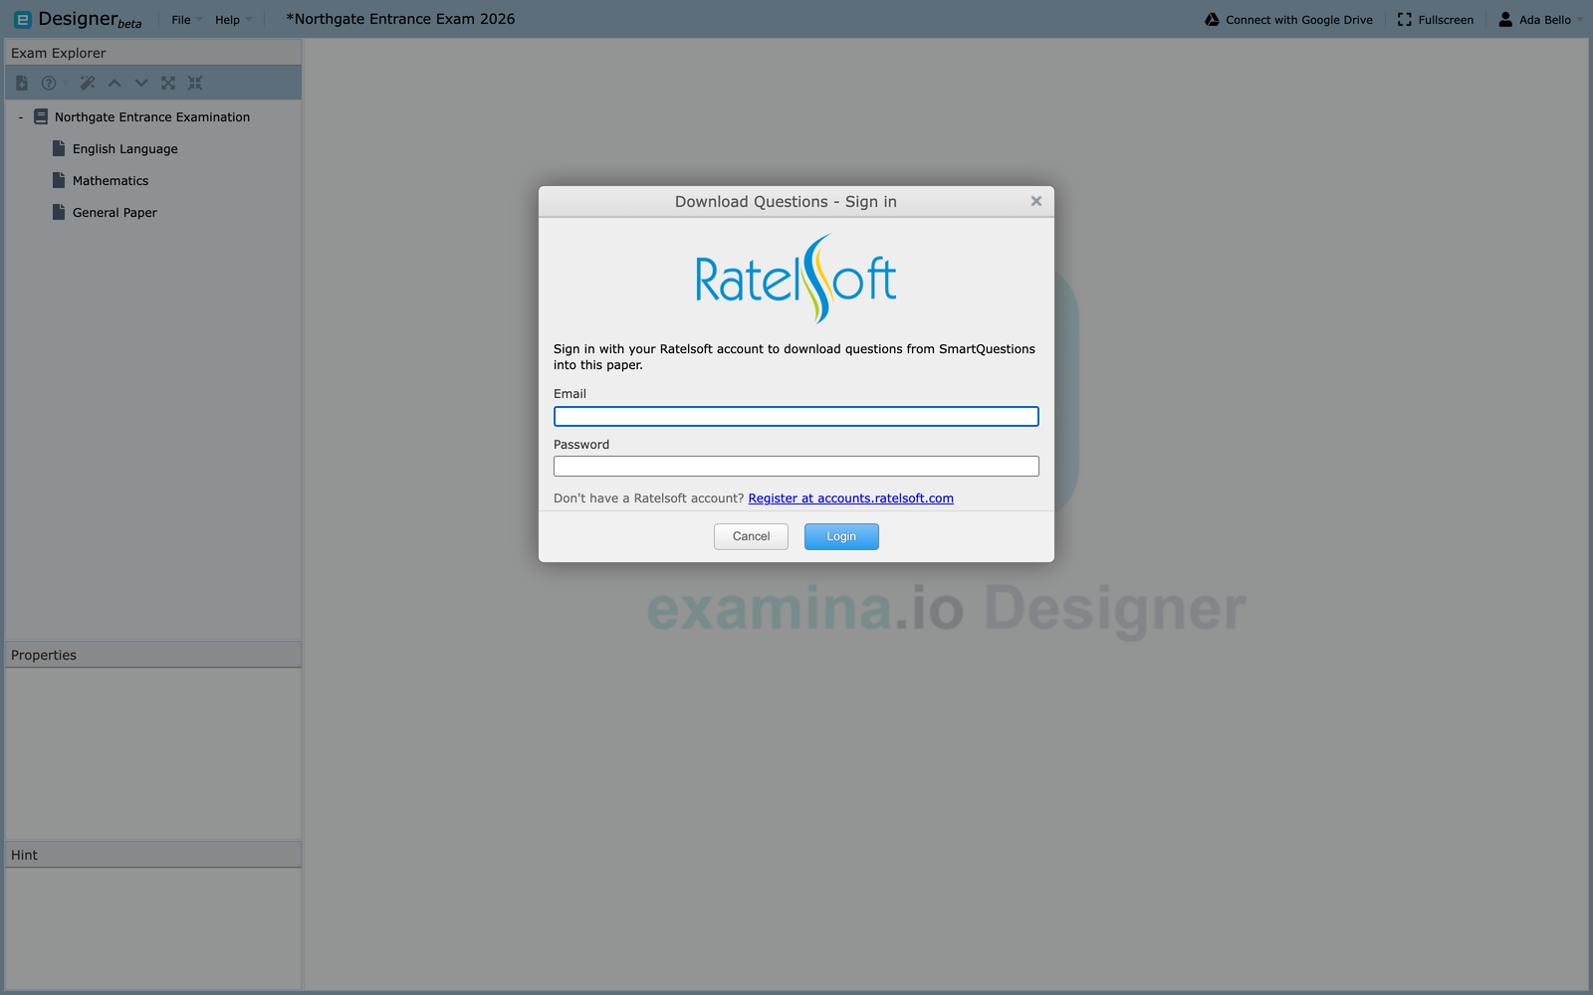Select the General Paper item

point(114,213)
